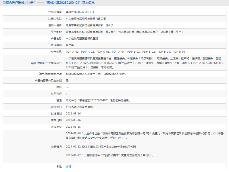Image resolution: width=229 pixels, height=172 pixels.
Task: Click the 管理类别 label
Action: coord(56,45)
